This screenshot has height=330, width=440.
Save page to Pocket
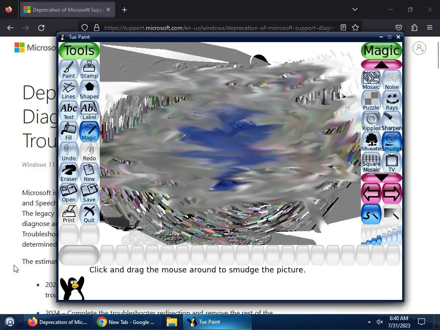[399, 27]
